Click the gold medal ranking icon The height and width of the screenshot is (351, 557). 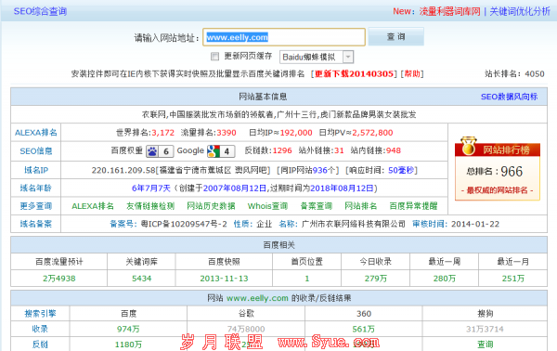[468, 147]
